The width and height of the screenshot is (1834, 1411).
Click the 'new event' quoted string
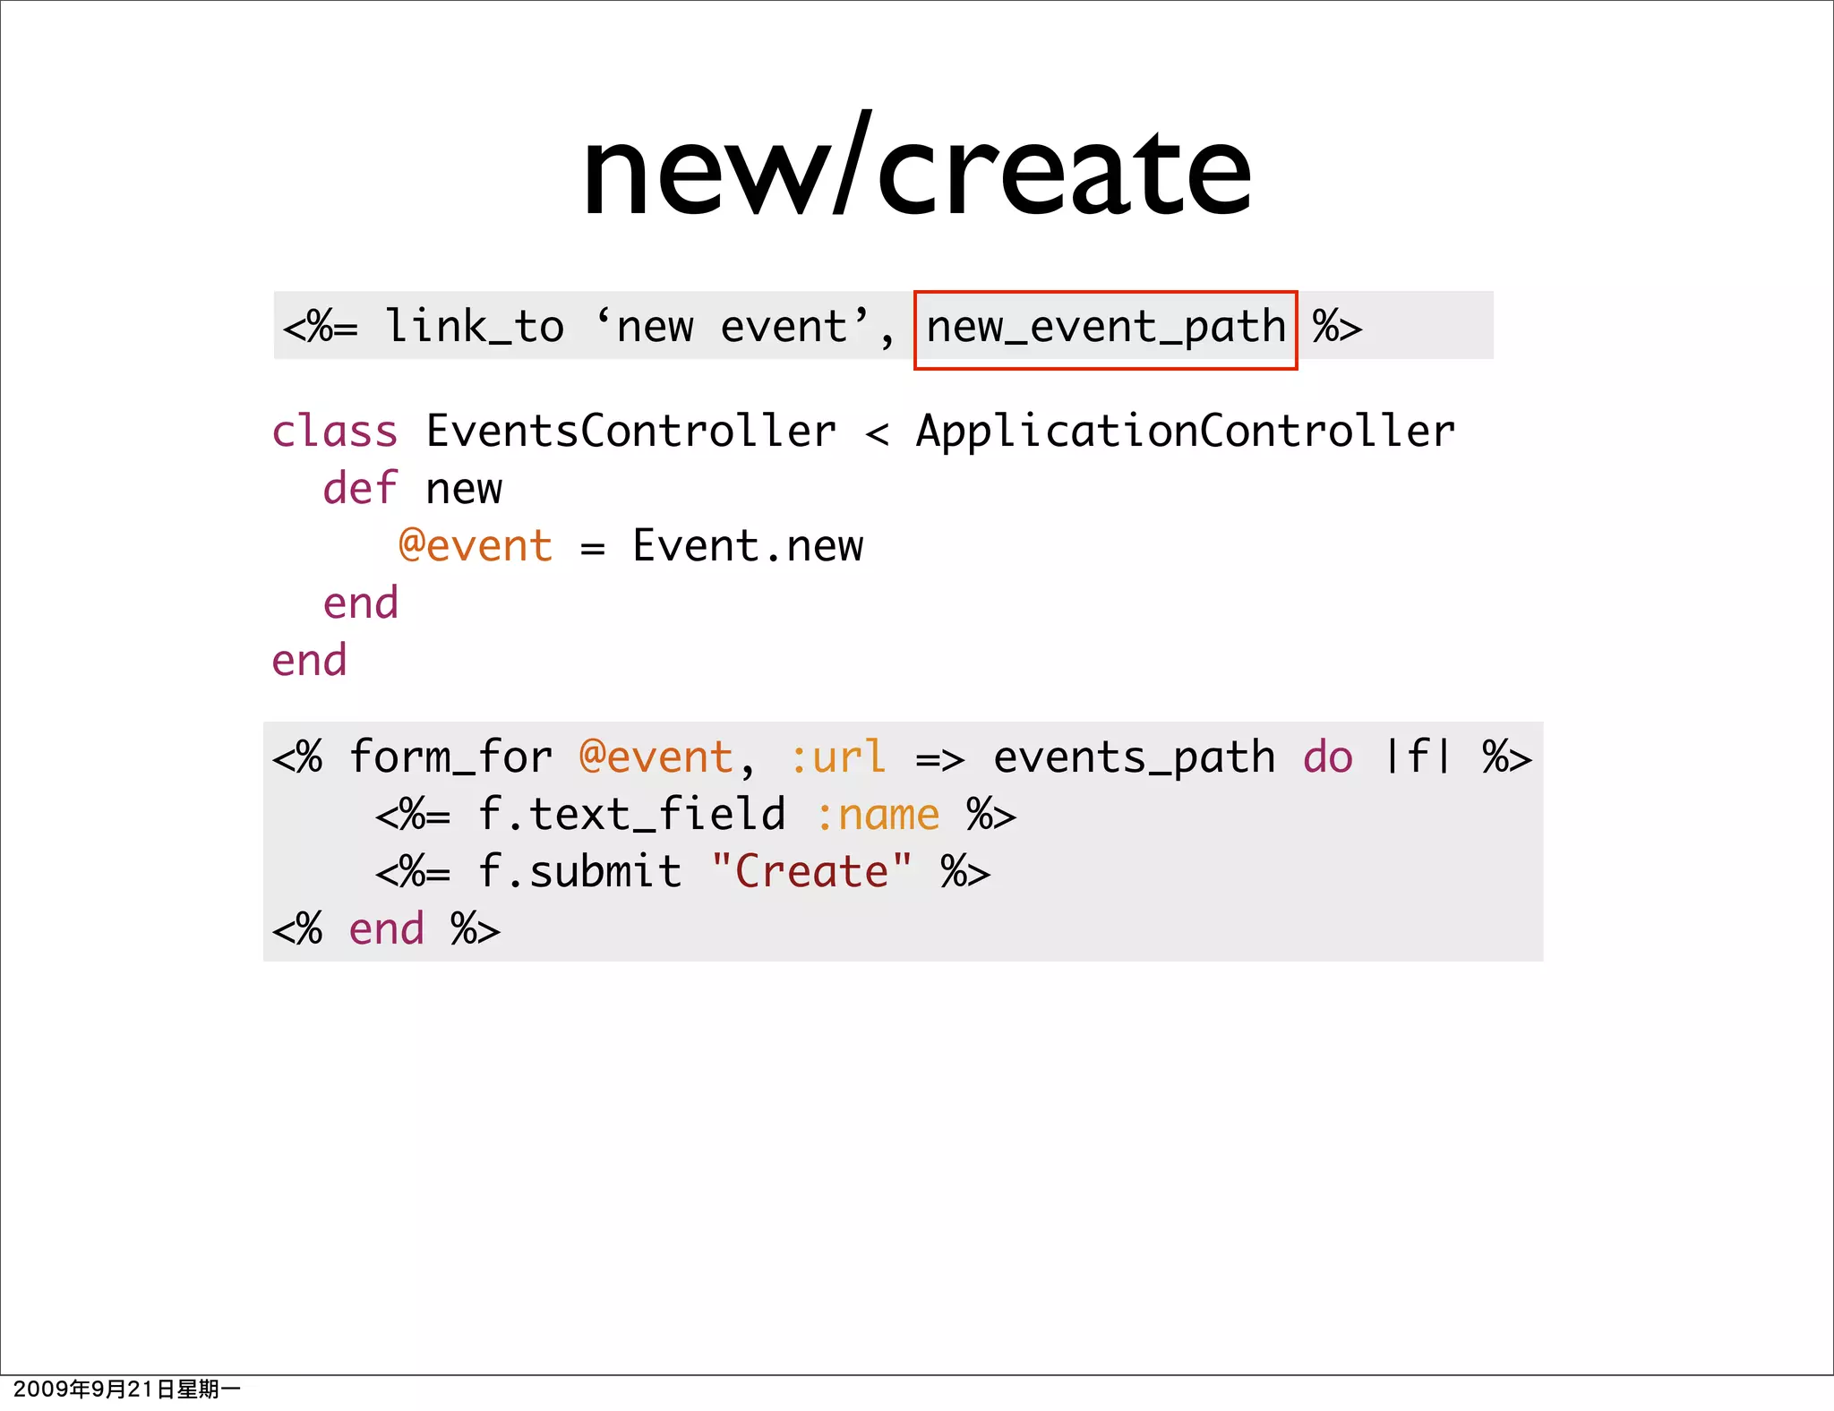[733, 327]
